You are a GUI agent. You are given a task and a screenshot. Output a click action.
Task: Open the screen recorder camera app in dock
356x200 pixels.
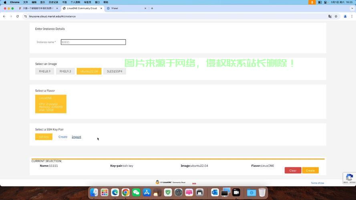point(236,192)
